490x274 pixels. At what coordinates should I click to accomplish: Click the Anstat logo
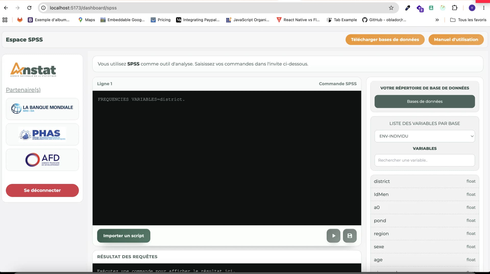(33, 70)
